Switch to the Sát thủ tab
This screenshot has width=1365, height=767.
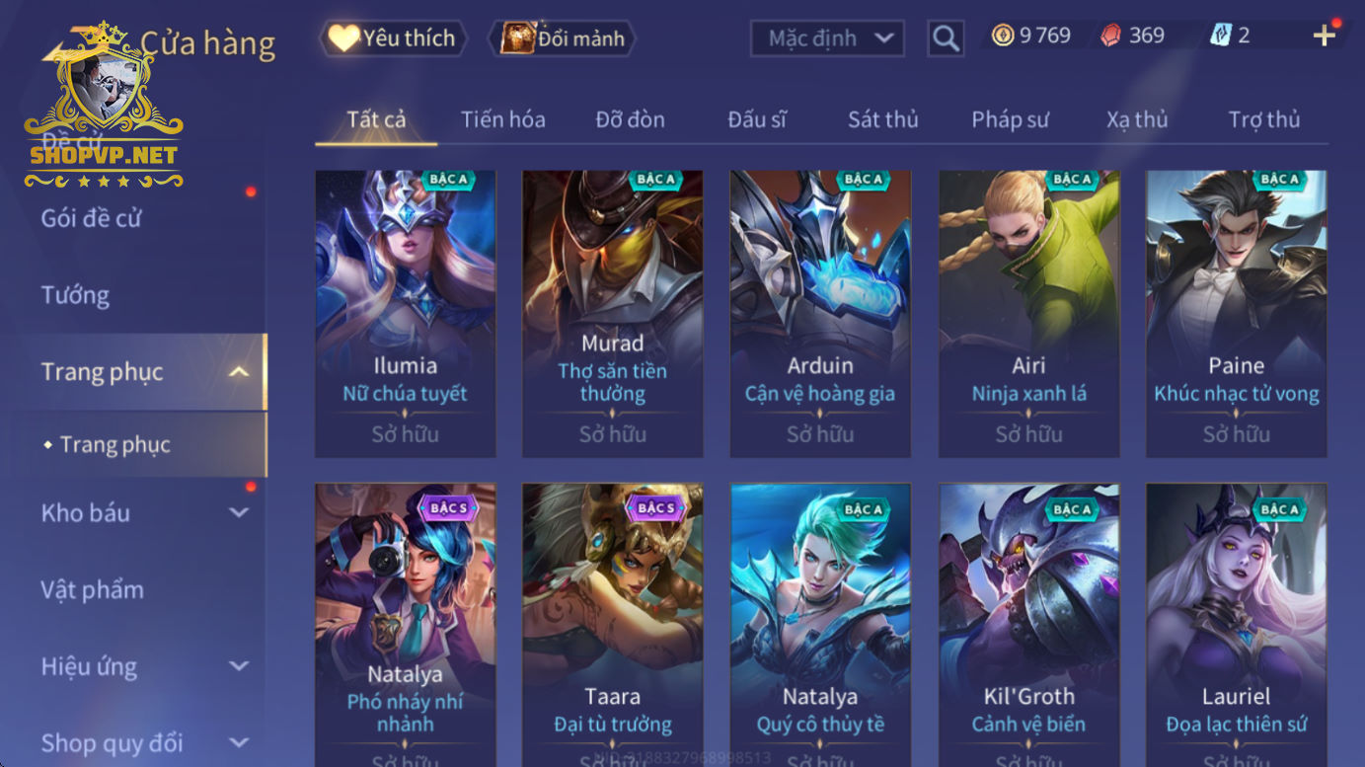tap(882, 119)
